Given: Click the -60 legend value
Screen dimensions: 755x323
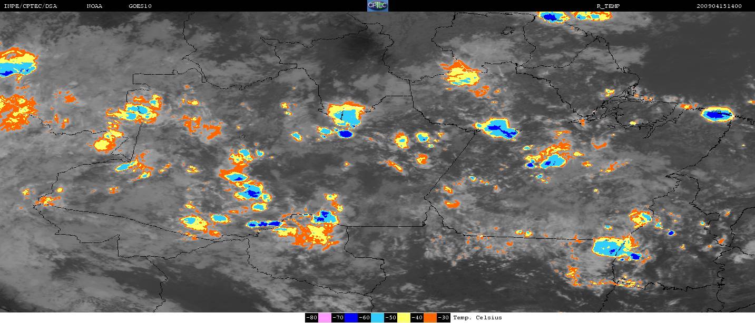Looking at the screenshot, I should coord(365,318).
